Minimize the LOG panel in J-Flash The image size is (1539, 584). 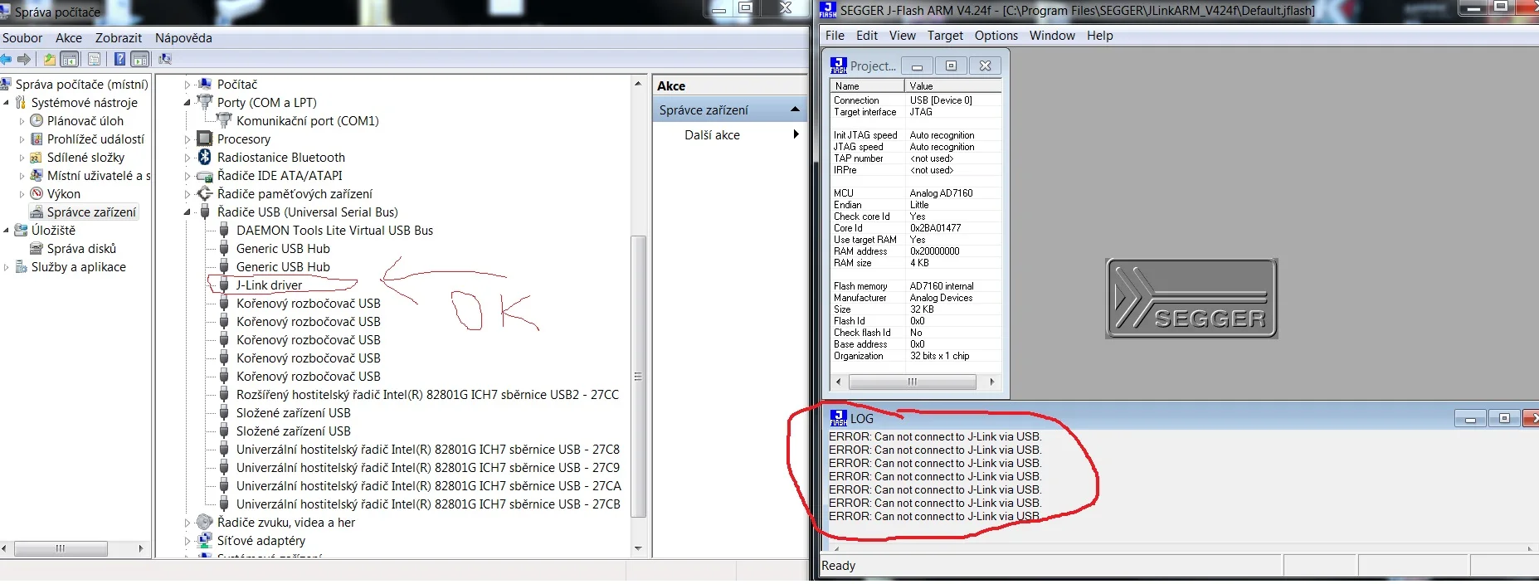coord(1470,419)
